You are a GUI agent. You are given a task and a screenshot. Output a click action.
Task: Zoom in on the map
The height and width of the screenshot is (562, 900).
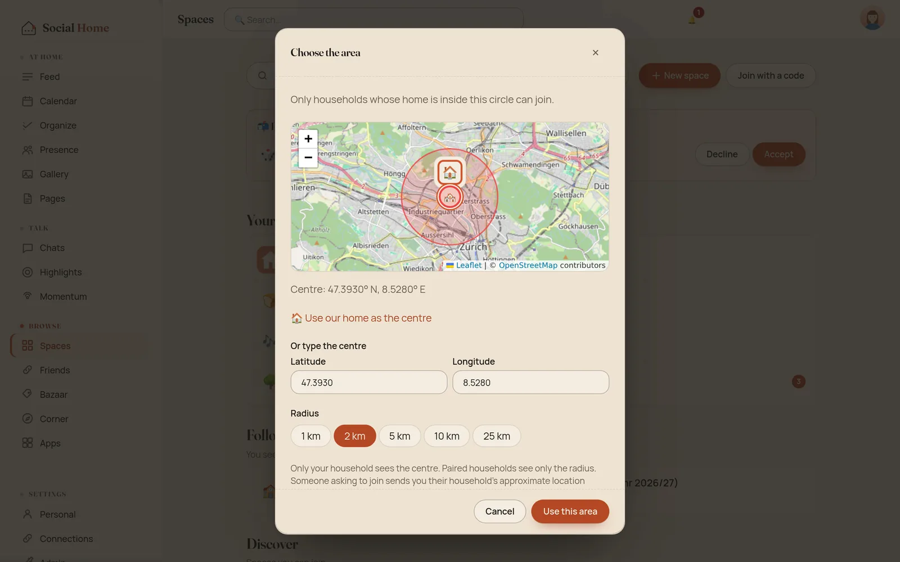pyautogui.click(x=308, y=139)
